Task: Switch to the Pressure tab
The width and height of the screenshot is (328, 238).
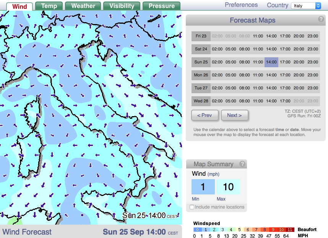Action: click(x=161, y=6)
